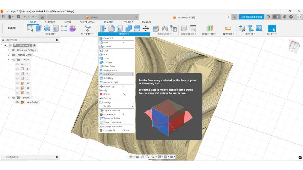
Task: Expand the Named Views tree node
Action: (9, 55)
